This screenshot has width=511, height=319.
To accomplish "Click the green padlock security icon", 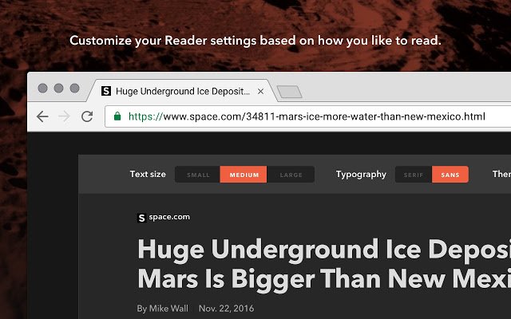I will point(117,116).
